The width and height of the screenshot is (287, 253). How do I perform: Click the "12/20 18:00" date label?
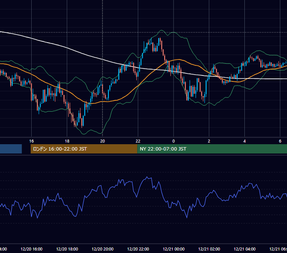[x=67, y=249]
